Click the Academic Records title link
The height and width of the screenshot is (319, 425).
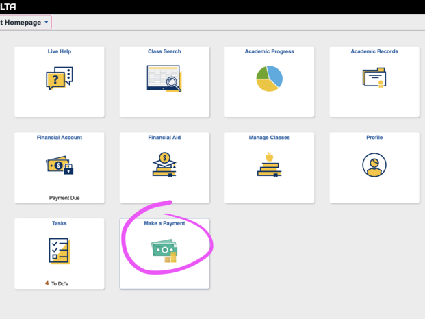pyautogui.click(x=374, y=51)
